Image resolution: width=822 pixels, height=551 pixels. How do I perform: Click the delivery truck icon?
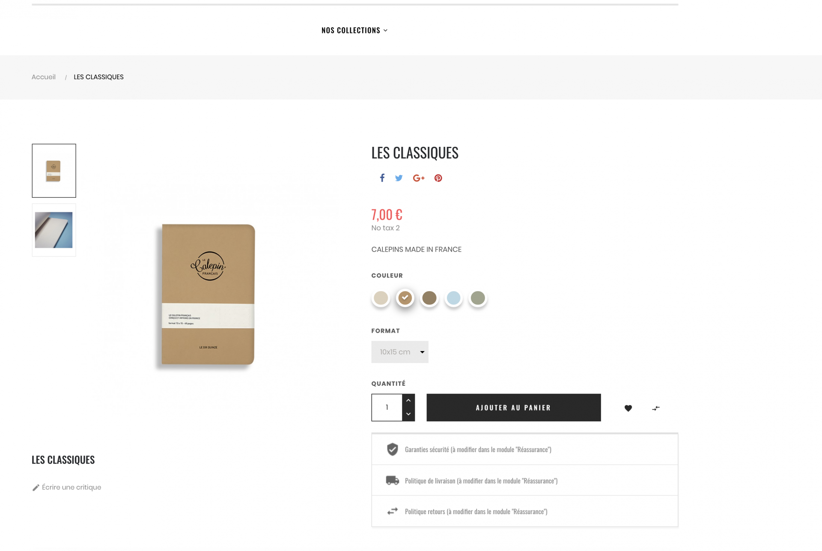392,480
